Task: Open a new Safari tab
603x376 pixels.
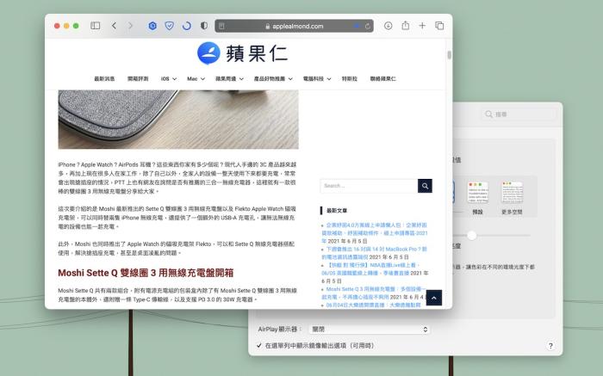Action: [x=422, y=26]
